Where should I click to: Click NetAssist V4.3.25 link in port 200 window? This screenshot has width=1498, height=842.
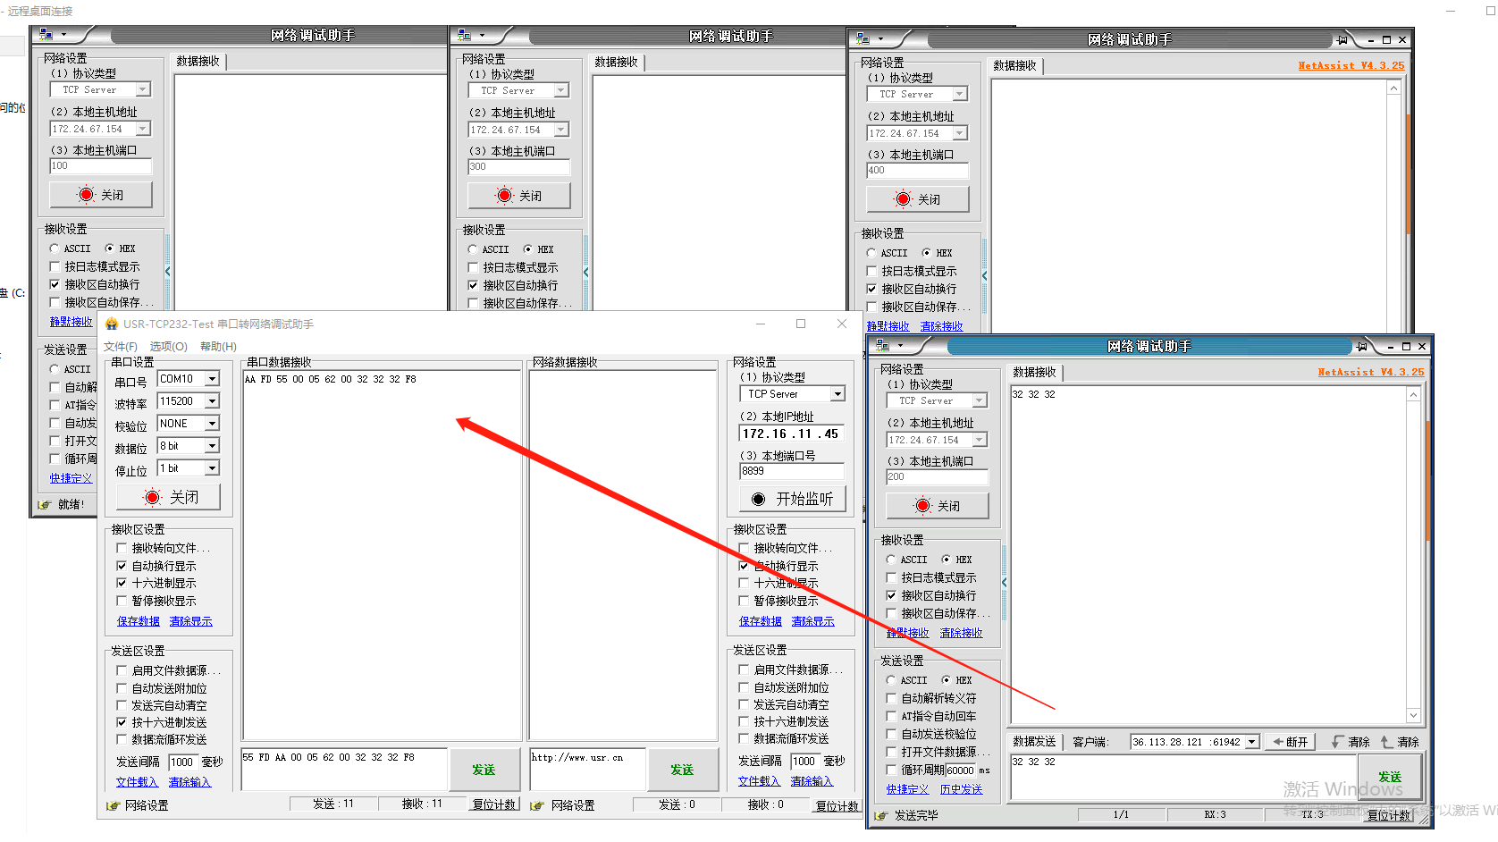click(x=1370, y=373)
